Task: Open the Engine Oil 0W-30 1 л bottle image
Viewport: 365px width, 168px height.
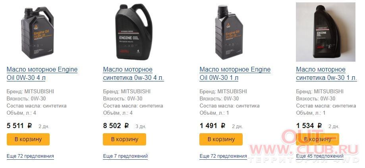Action: click(x=229, y=32)
